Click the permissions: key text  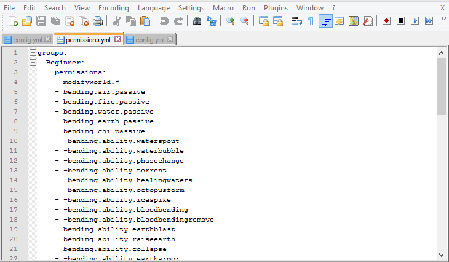80,72
